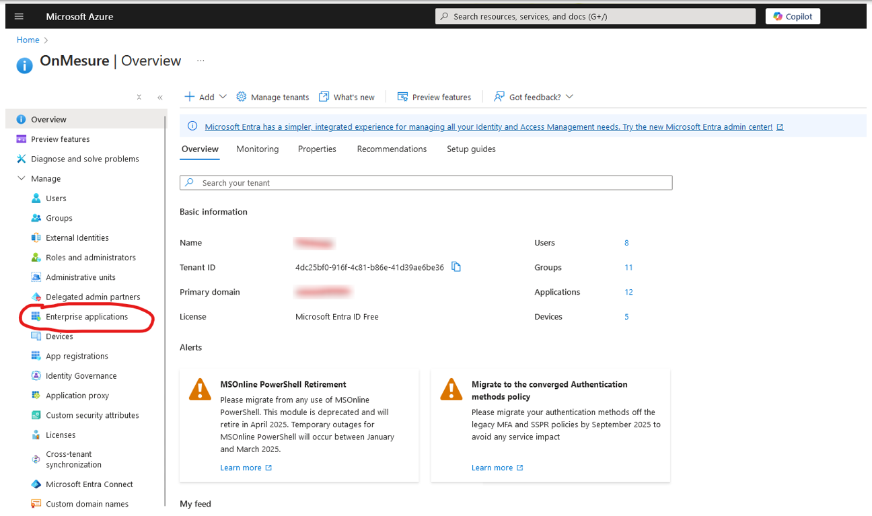The height and width of the screenshot is (516, 872).
Task: Copy the Tenant ID to clipboard
Action: tap(456, 267)
